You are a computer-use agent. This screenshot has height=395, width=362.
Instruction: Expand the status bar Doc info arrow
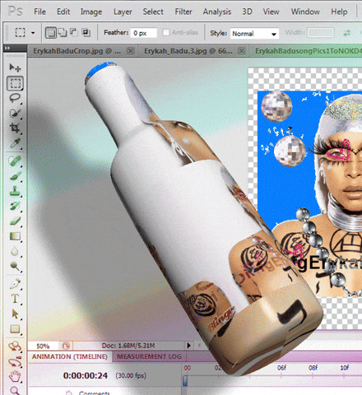(188, 346)
